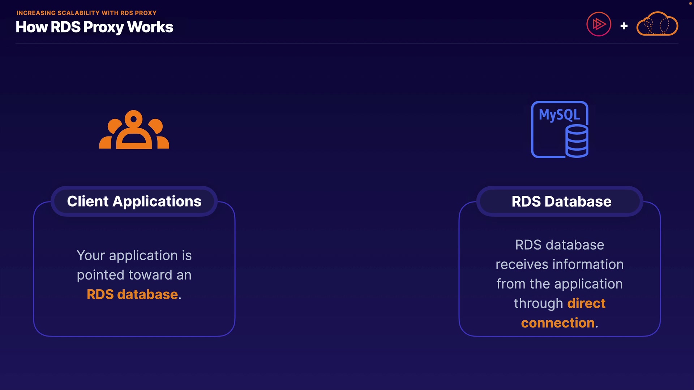694x390 pixels.
Task: Click the MySQL text label in icon
Action: 559,115
